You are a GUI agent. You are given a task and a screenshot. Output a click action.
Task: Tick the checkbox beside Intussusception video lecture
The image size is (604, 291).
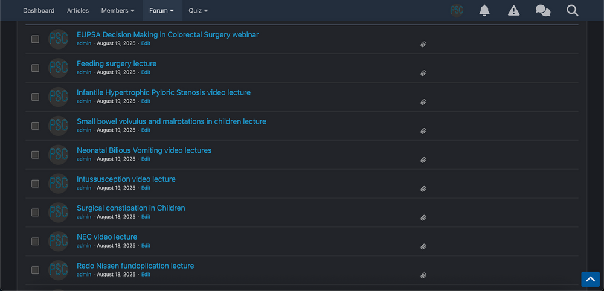(35, 183)
